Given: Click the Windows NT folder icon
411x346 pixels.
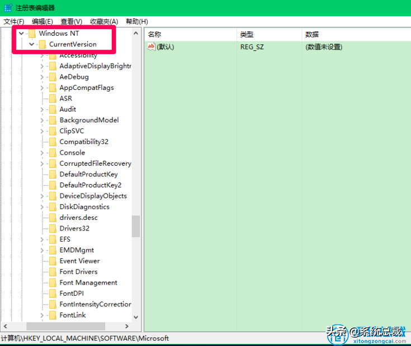Looking at the screenshot, I should [32, 33].
